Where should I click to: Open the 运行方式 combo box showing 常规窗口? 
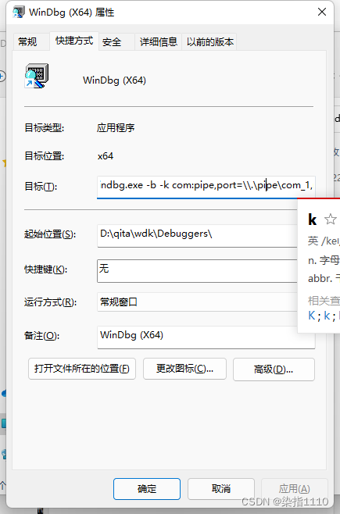(x=197, y=302)
